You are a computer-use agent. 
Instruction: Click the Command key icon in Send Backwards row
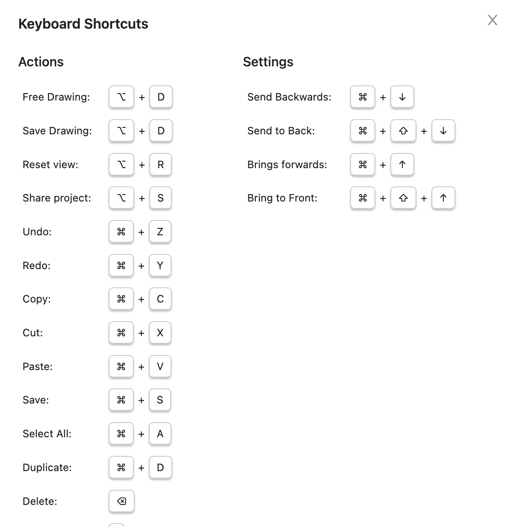tap(363, 97)
